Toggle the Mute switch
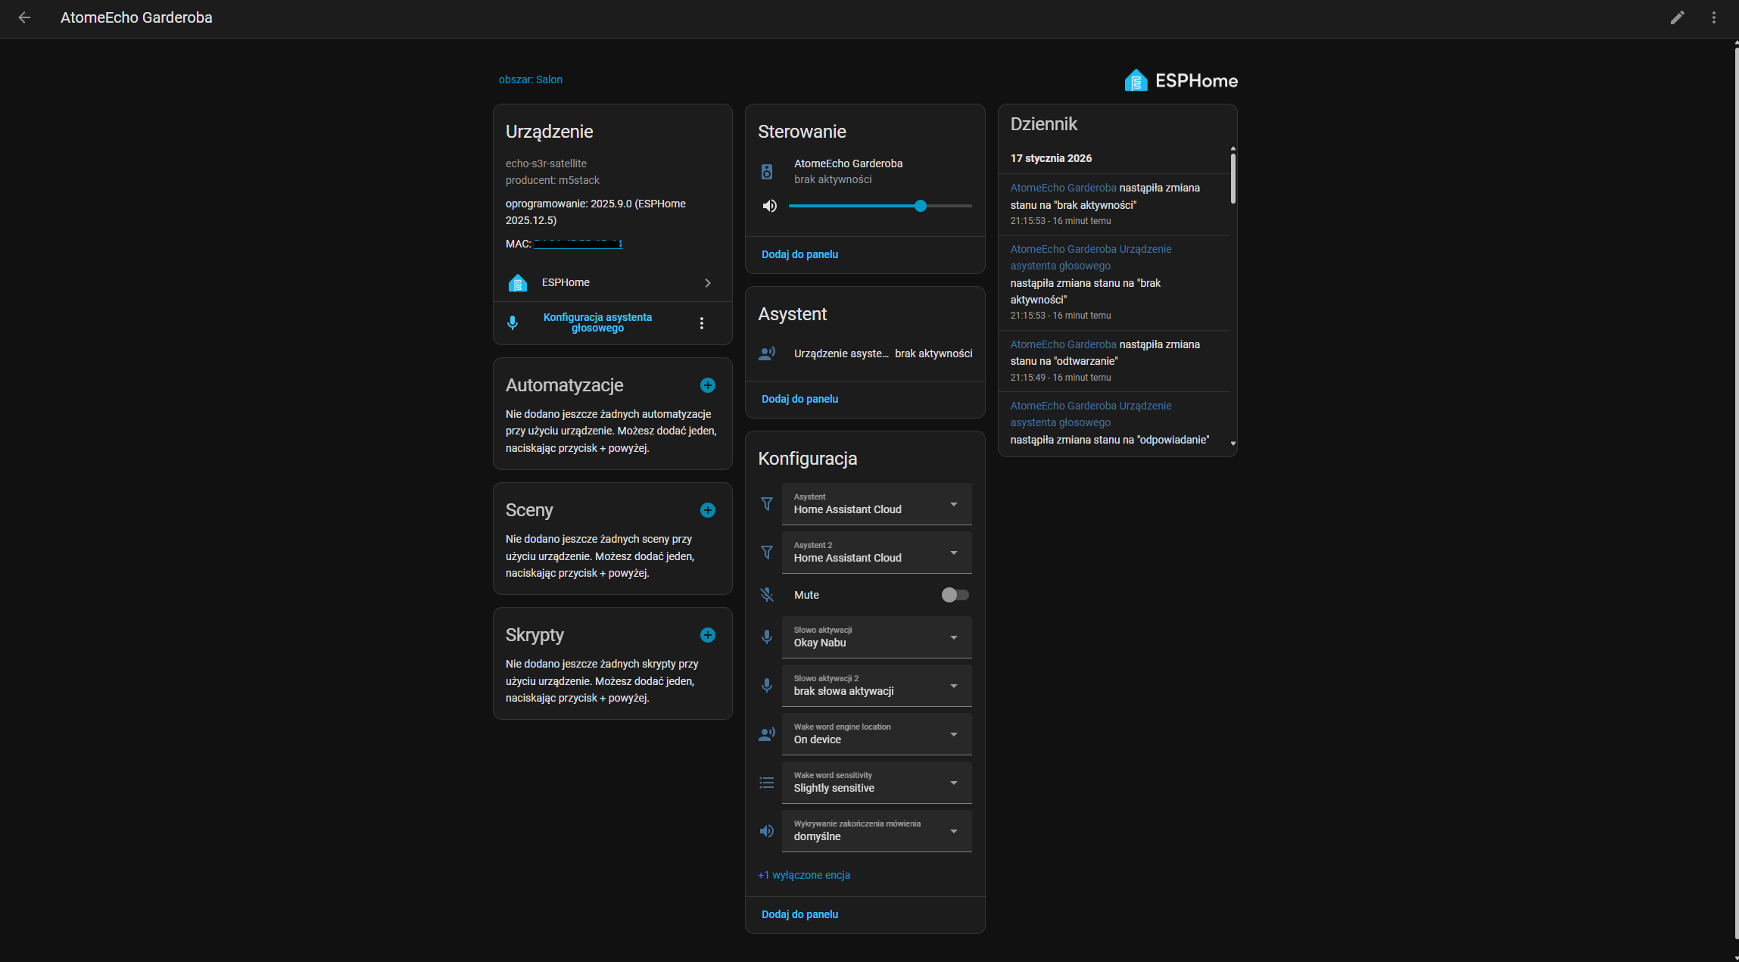The width and height of the screenshot is (1739, 962). point(955,595)
